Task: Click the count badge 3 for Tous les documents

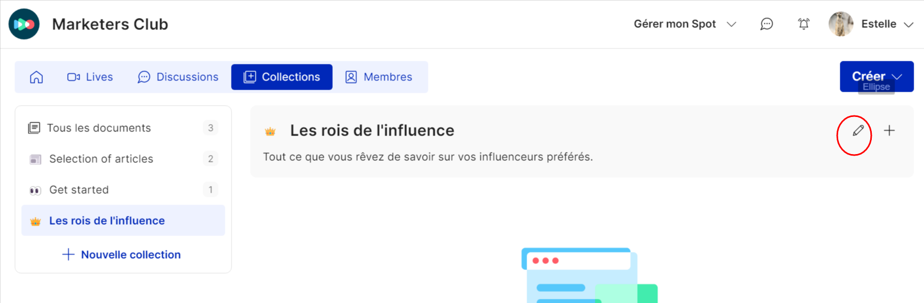Action: pyautogui.click(x=210, y=128)
